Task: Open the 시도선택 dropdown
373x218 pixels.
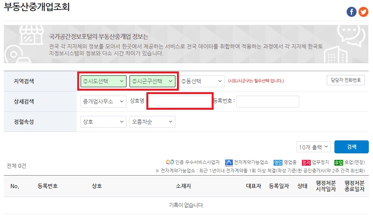Action: pos(104,81)
